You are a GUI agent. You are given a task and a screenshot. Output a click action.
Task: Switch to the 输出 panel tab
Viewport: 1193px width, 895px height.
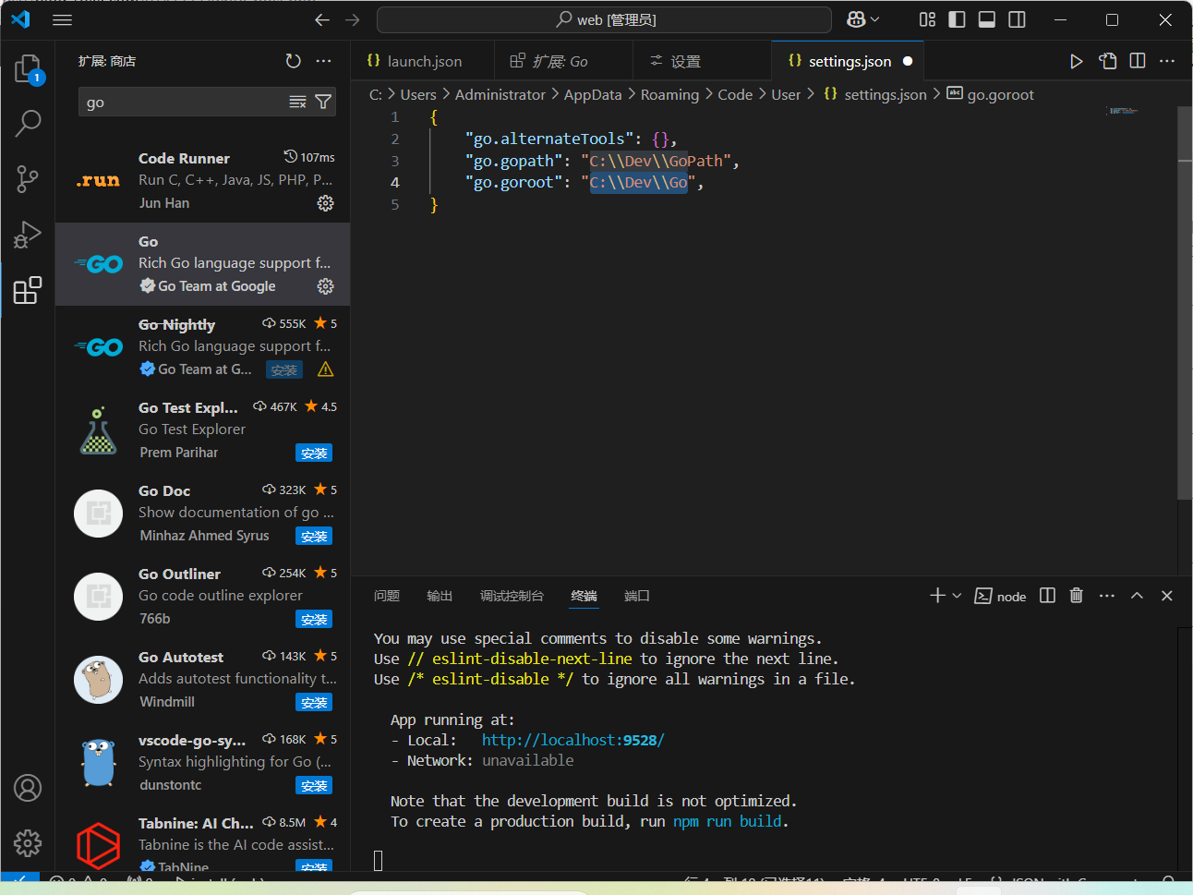tap(440, 596)
